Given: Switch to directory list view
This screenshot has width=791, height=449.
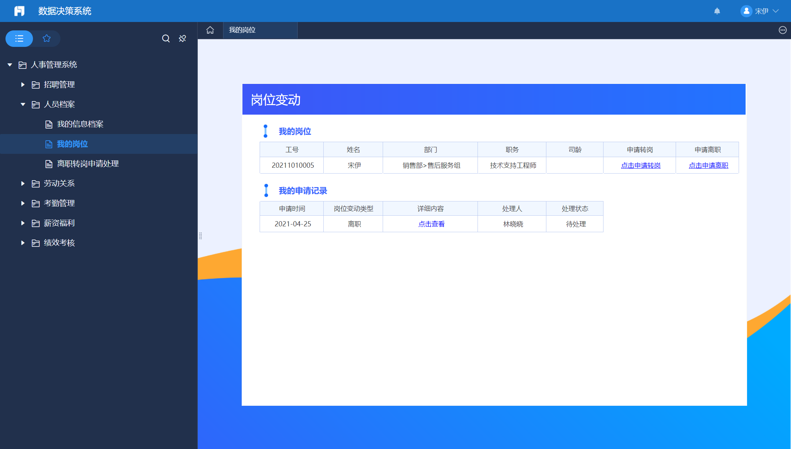Looking at the screenshot, I should (x=19, y=38).
